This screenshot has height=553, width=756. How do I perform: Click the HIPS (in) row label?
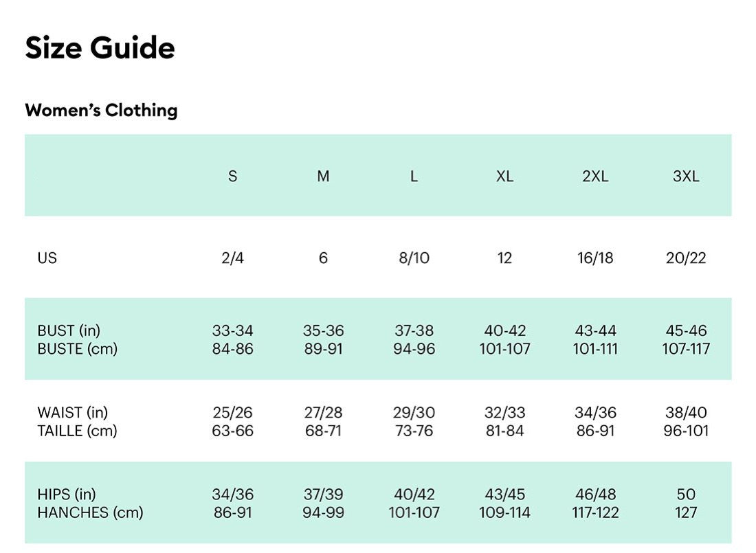pyautogui.click(x=67, y=494)
